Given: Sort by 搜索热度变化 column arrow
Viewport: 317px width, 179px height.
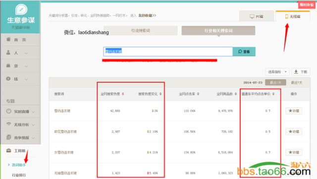Looking at the screenshot, I should [x=160, y=94].
